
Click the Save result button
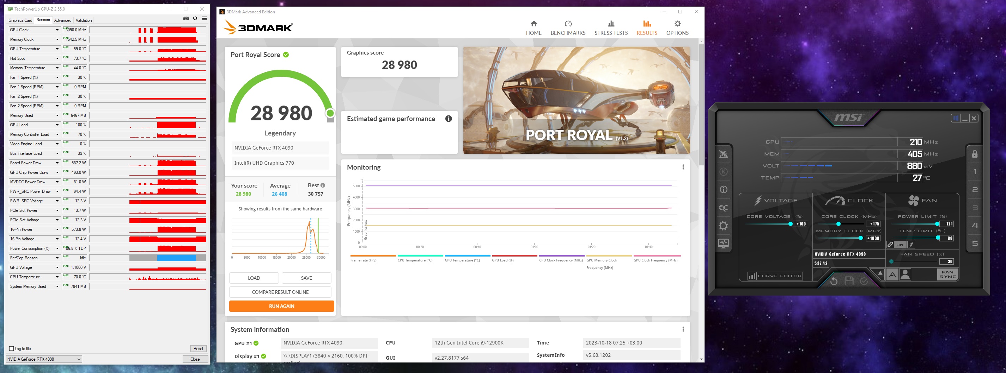click(x=306, y=278)
